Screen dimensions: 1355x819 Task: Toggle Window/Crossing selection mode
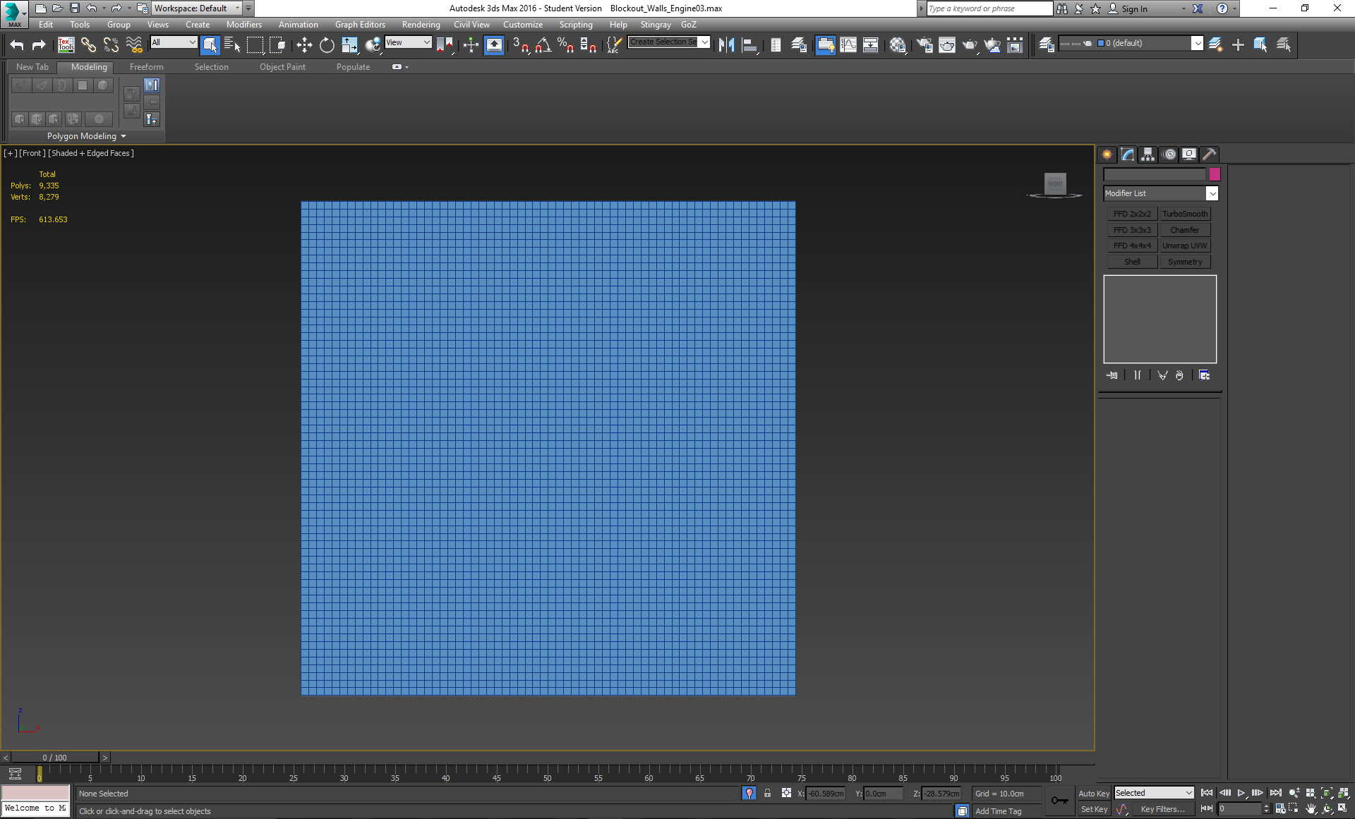(277, 45)
